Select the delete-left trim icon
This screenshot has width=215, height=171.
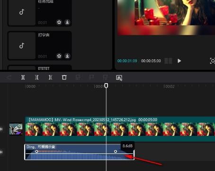[36, 77]
